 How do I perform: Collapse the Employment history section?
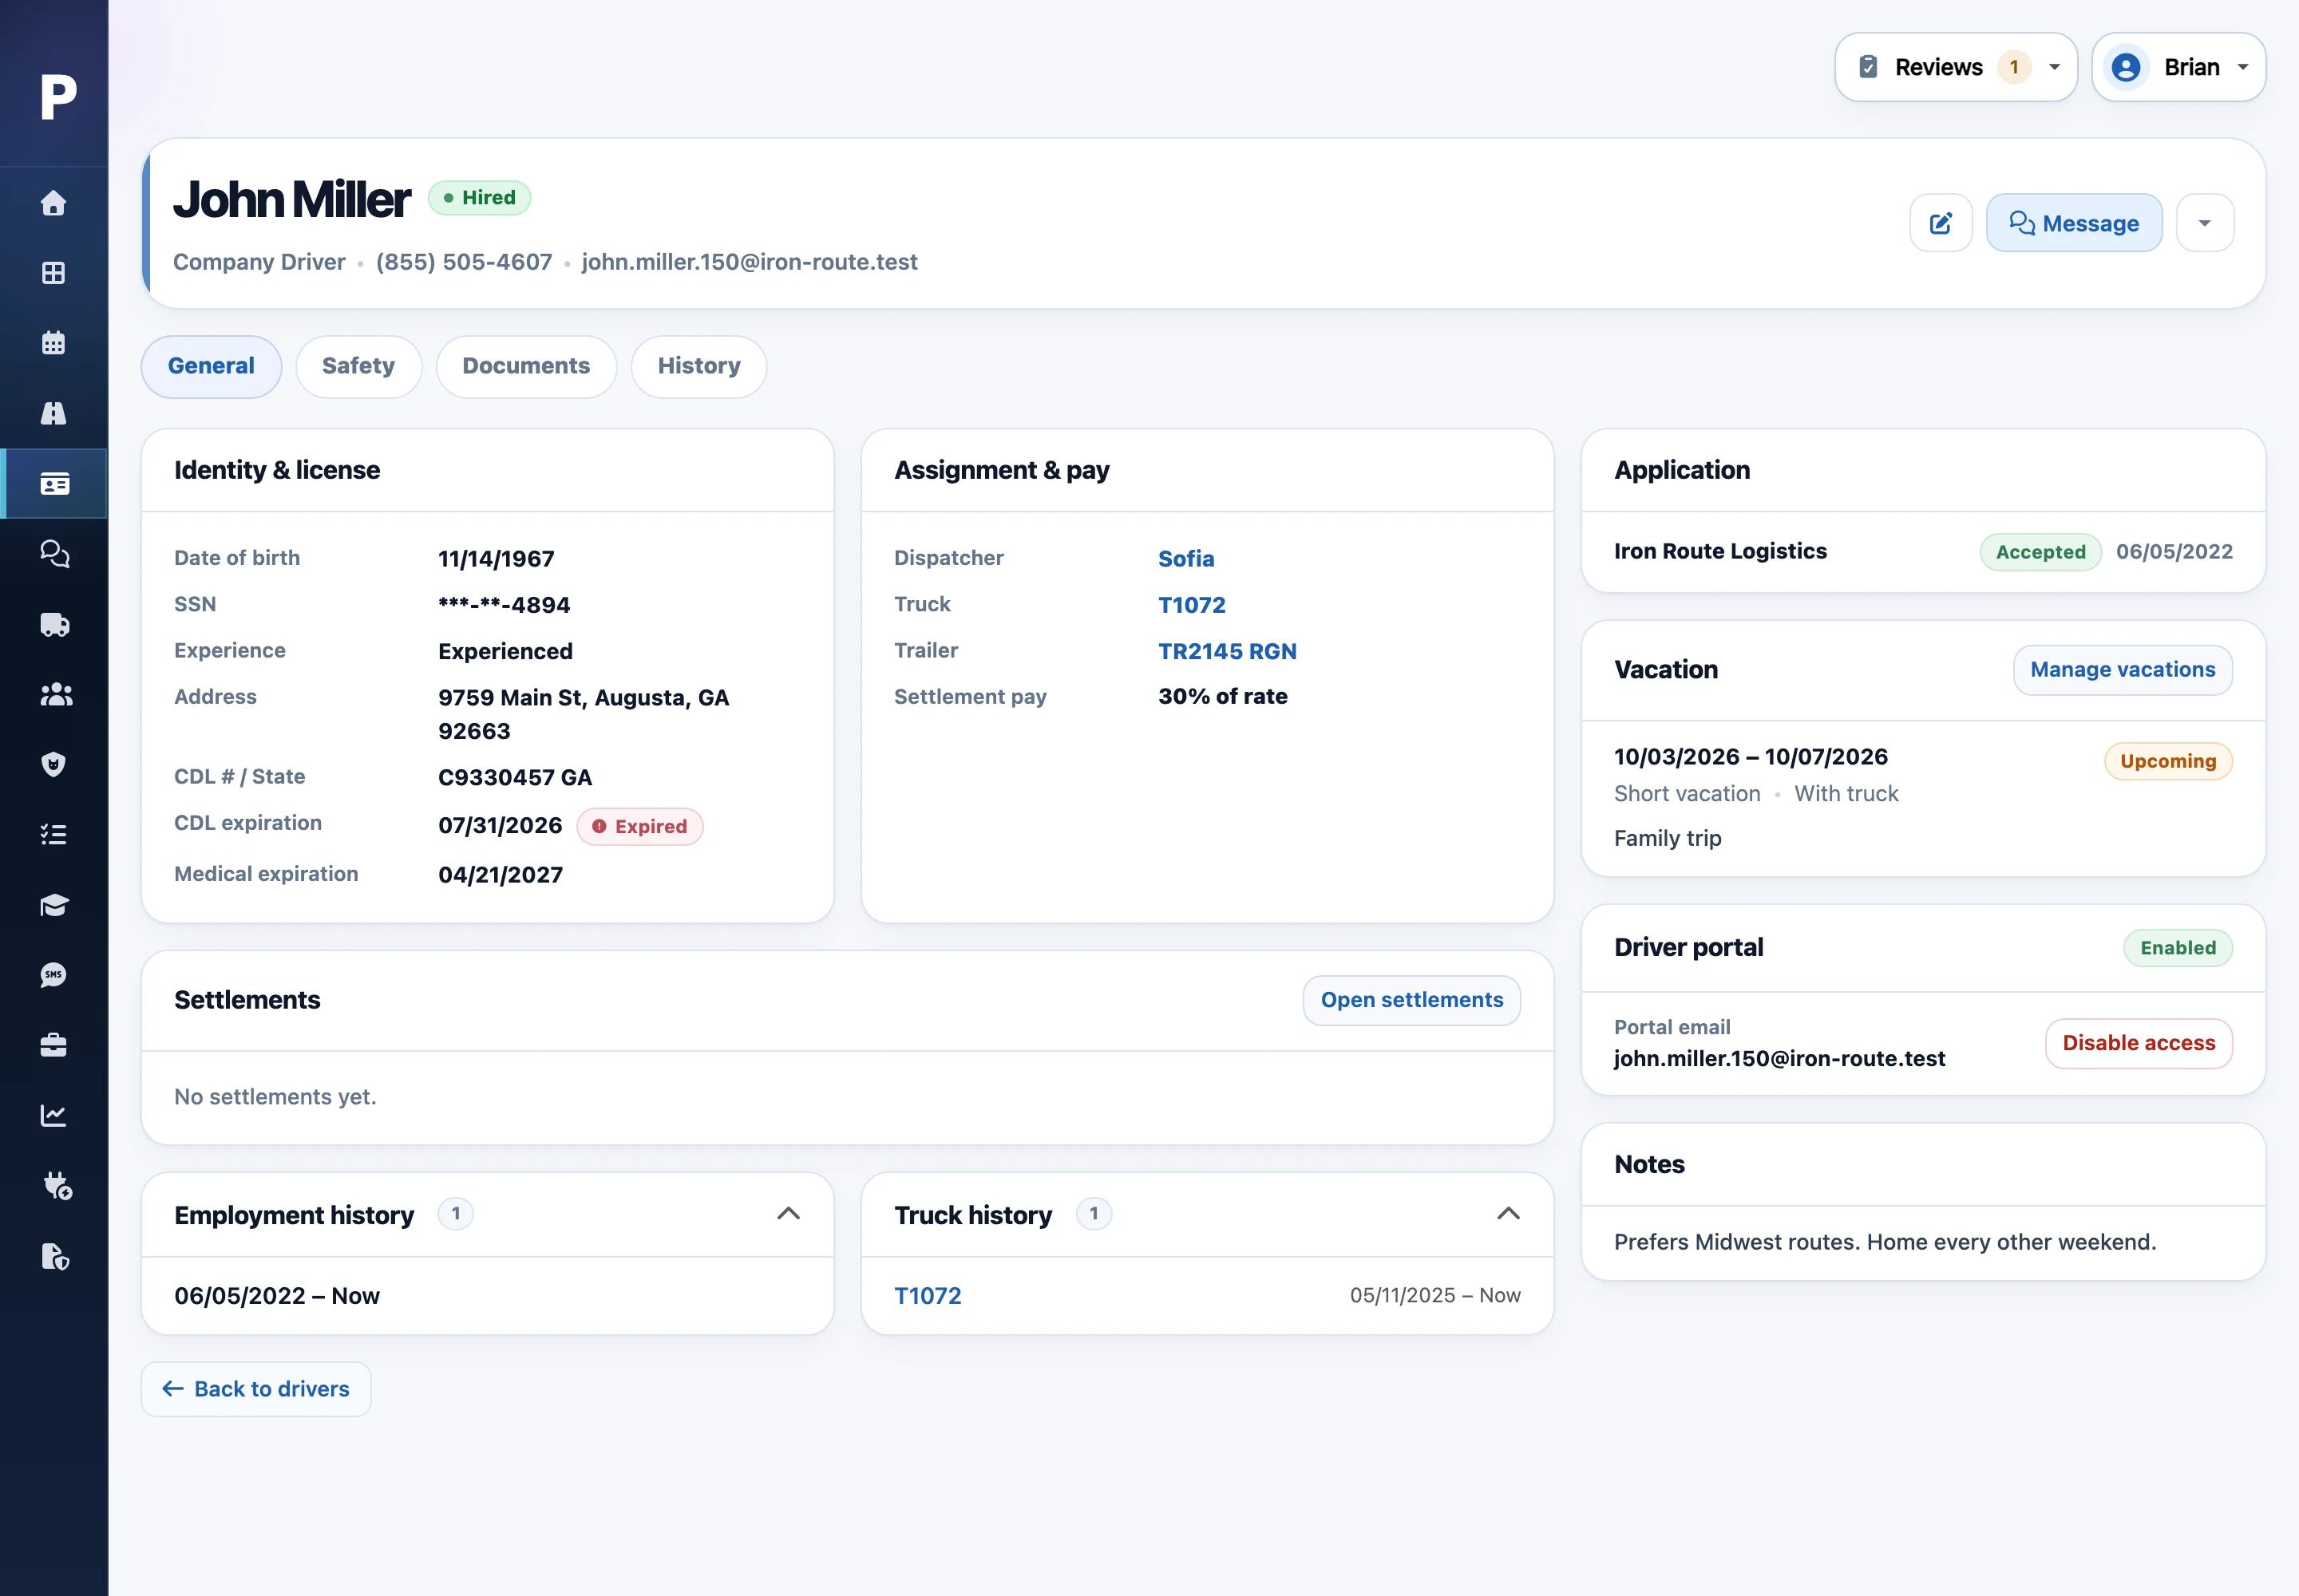(789, 1214)
